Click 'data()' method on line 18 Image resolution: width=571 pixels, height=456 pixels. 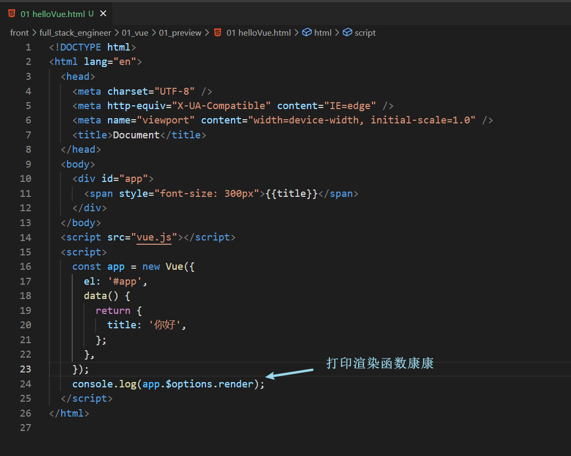pos(101,296)
